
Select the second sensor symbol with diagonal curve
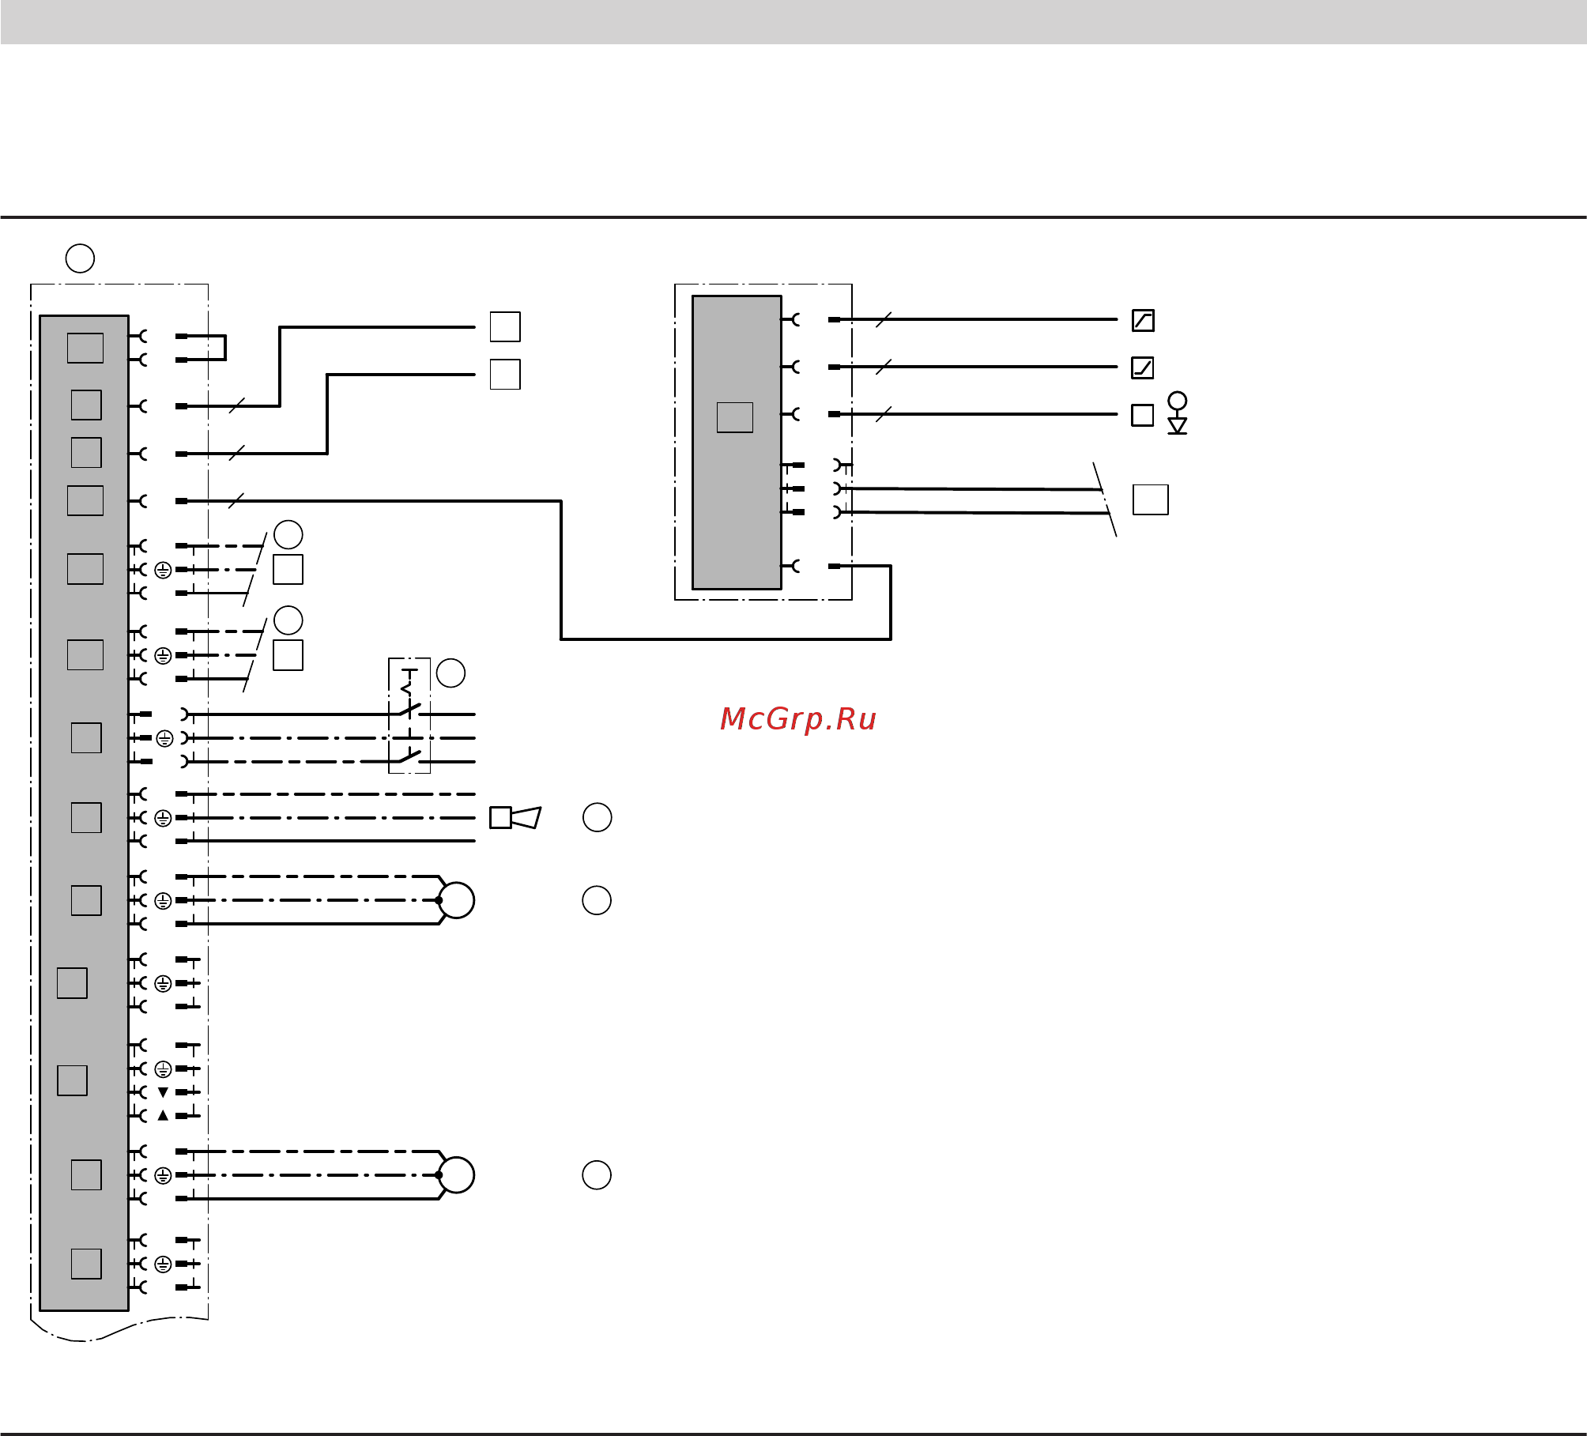click(1143, 367)
